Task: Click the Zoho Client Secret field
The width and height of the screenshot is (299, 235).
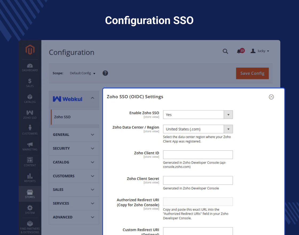Action: pos(198,180)
